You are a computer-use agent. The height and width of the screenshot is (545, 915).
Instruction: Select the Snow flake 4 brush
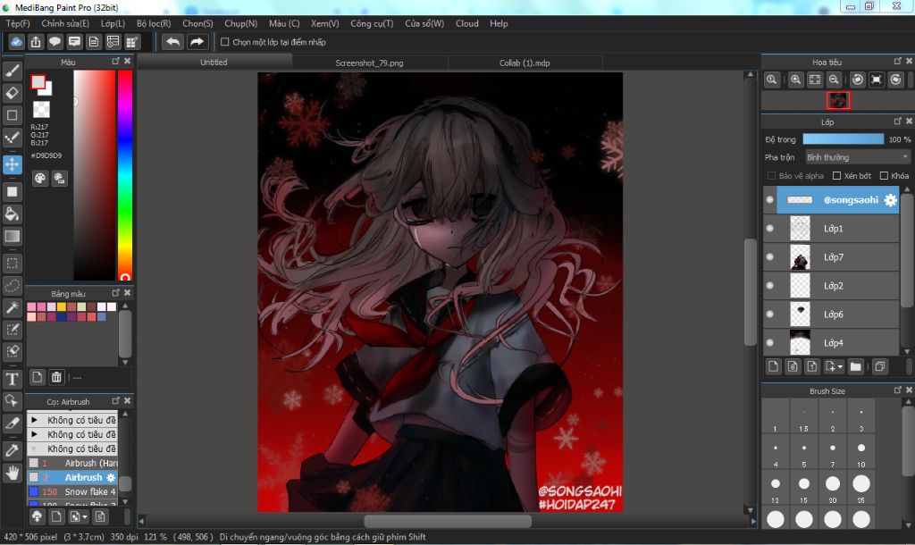72,492
